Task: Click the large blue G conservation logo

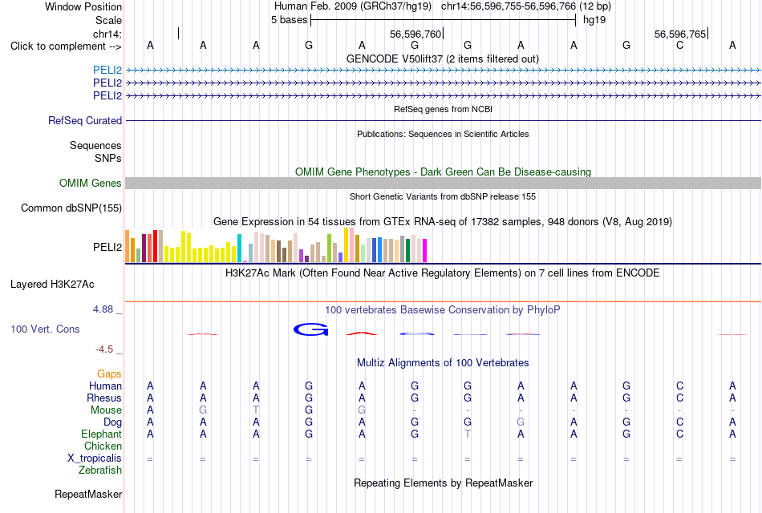Action: tap(311, 330)
